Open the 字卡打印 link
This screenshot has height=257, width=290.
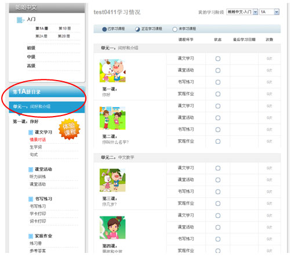[38, 213]
